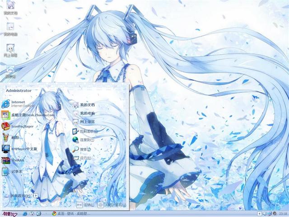Open 运行(R)... run dialog entry
The height and width of the screenshot is (217, 289).
coord(84,158)
